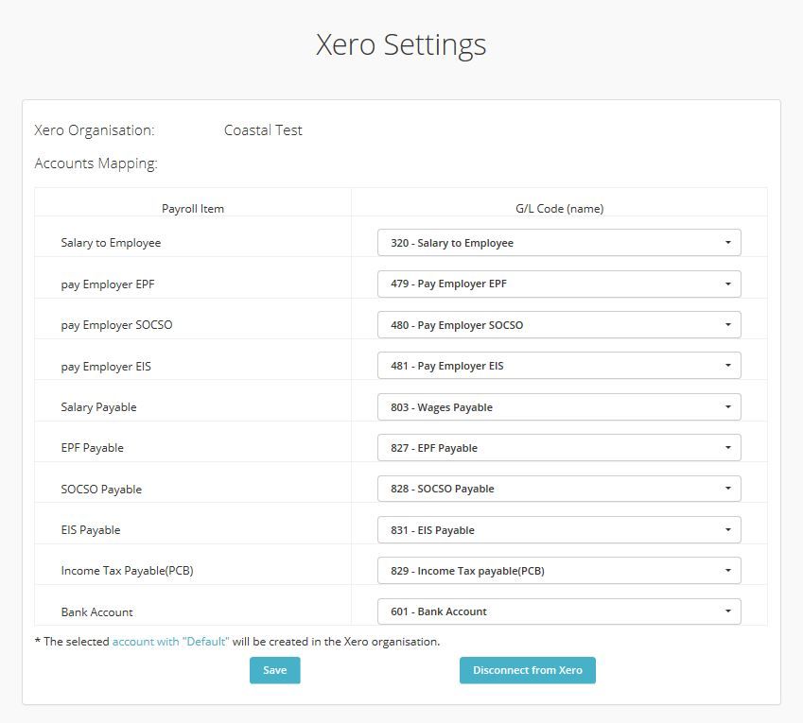Open the 829 - Income Tax payable(PCB) dropdown
Screen dimensions: 803x723
click(x=559, y=571)
